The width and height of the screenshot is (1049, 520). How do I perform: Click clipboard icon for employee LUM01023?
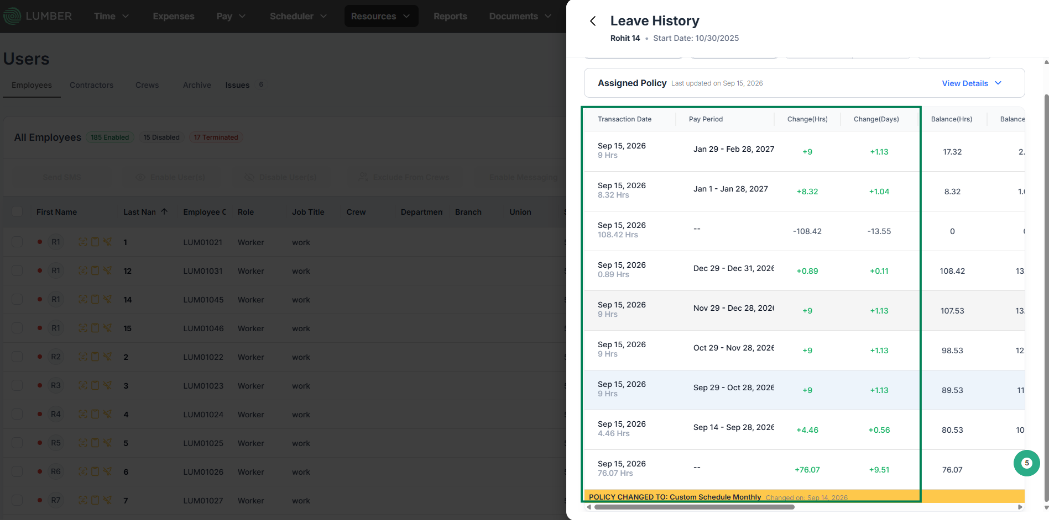point(95,385)
